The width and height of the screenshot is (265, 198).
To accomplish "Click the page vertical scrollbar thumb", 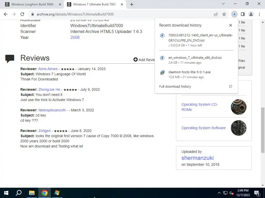I will pos(263,130).
